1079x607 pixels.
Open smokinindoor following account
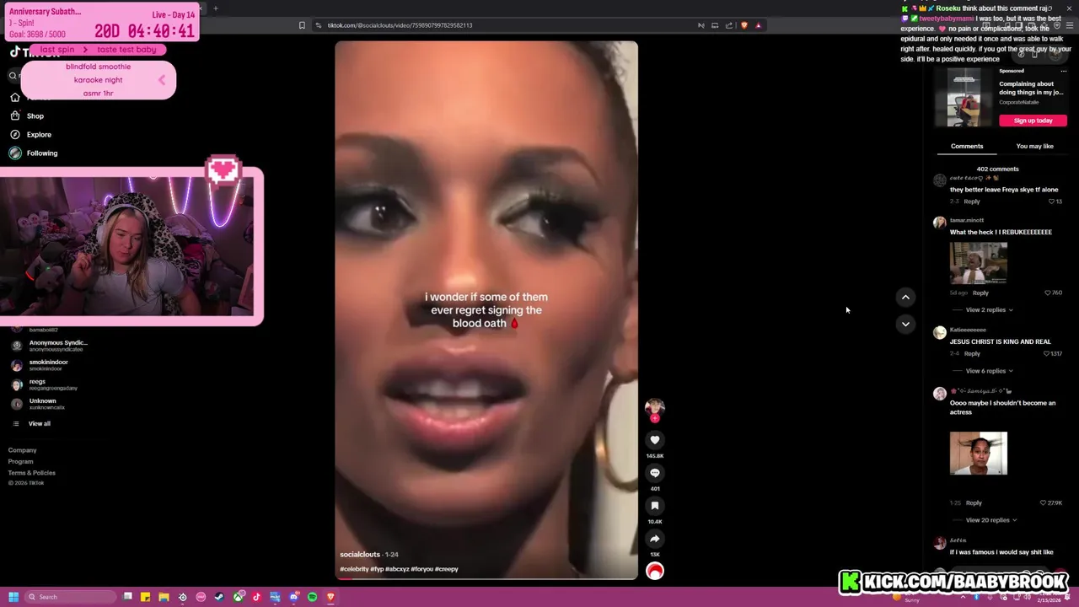[48, 364]
